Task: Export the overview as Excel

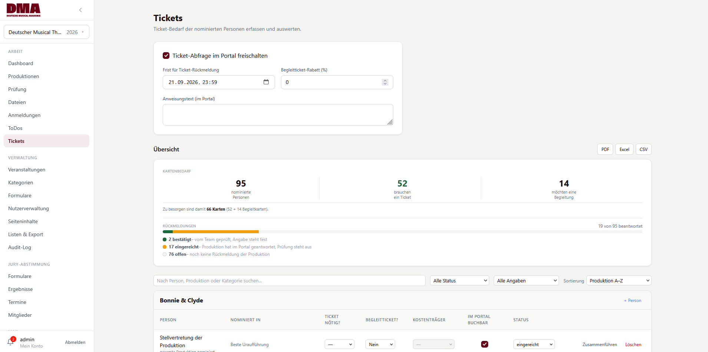Action: coord(625,149)
